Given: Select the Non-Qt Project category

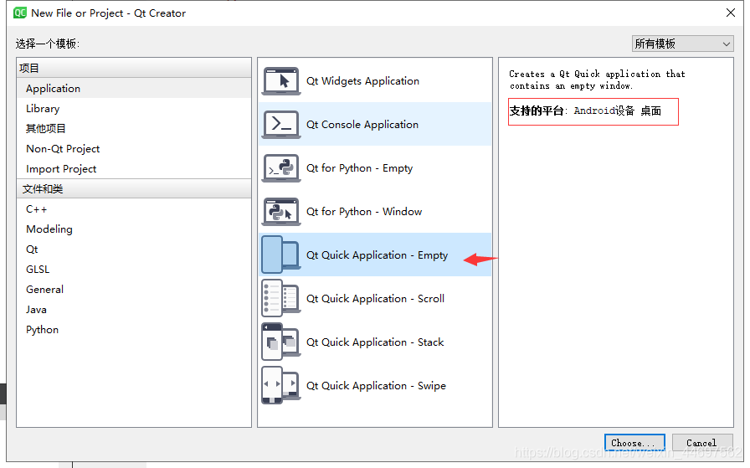Looking at the screenshot, I should [x=134, y=149].
